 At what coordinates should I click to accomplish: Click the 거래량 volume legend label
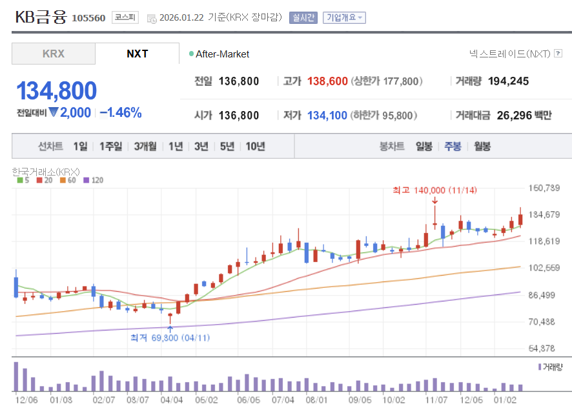click(553, 367)
